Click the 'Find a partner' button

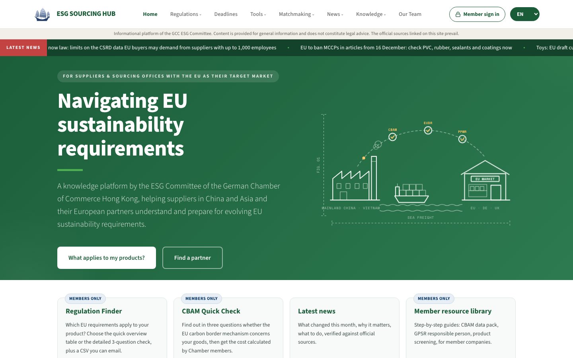click(193, 258)
